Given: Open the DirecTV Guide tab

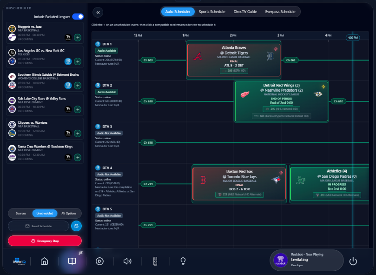Looking at the screenshot, I should tap(245, 12).
